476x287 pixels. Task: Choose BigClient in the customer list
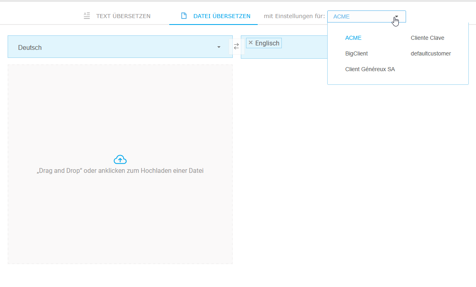pyautogui.click(x=356, y=54)
